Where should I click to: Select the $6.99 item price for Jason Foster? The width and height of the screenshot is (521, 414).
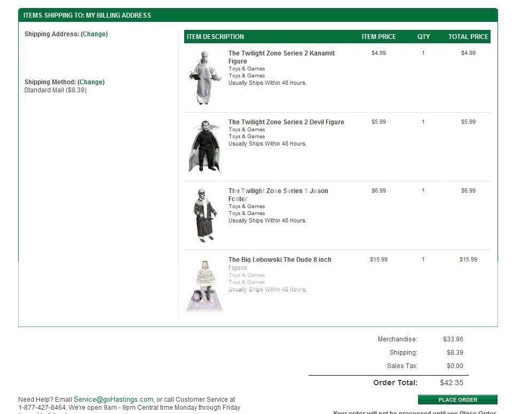click(x=379, y=190)
